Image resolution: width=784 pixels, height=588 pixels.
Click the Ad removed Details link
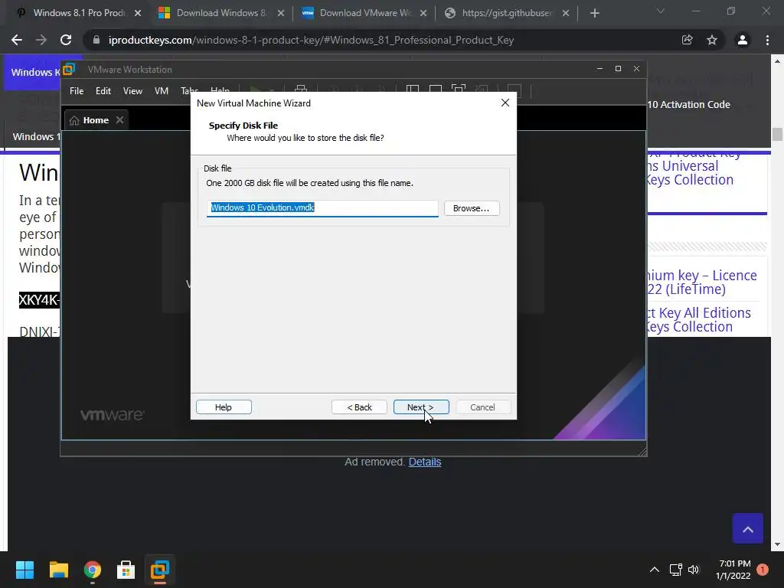click(424, 462)
